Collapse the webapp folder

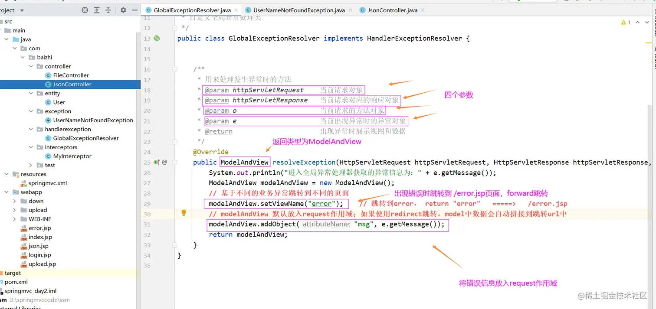[x=7, y=192]
